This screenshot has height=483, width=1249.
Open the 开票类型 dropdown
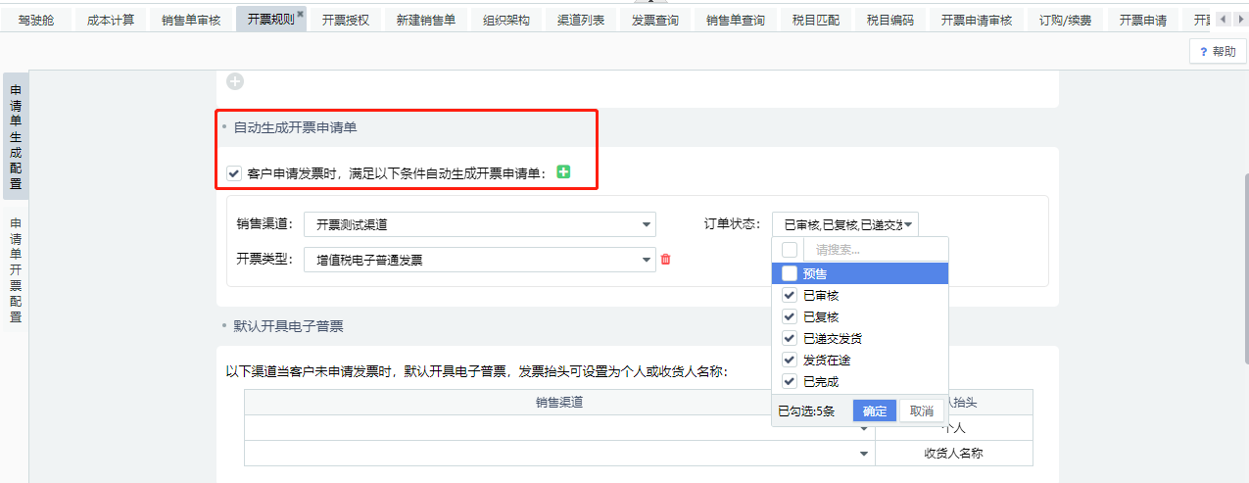pos(479,260)
